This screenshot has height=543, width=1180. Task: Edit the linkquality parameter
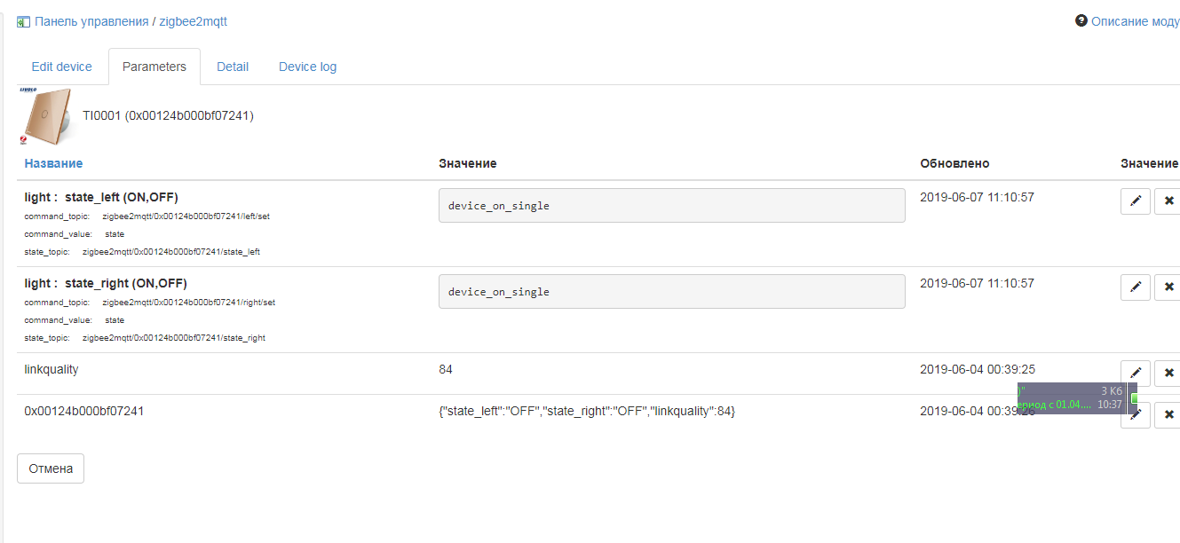click(x=1135, y=373)
